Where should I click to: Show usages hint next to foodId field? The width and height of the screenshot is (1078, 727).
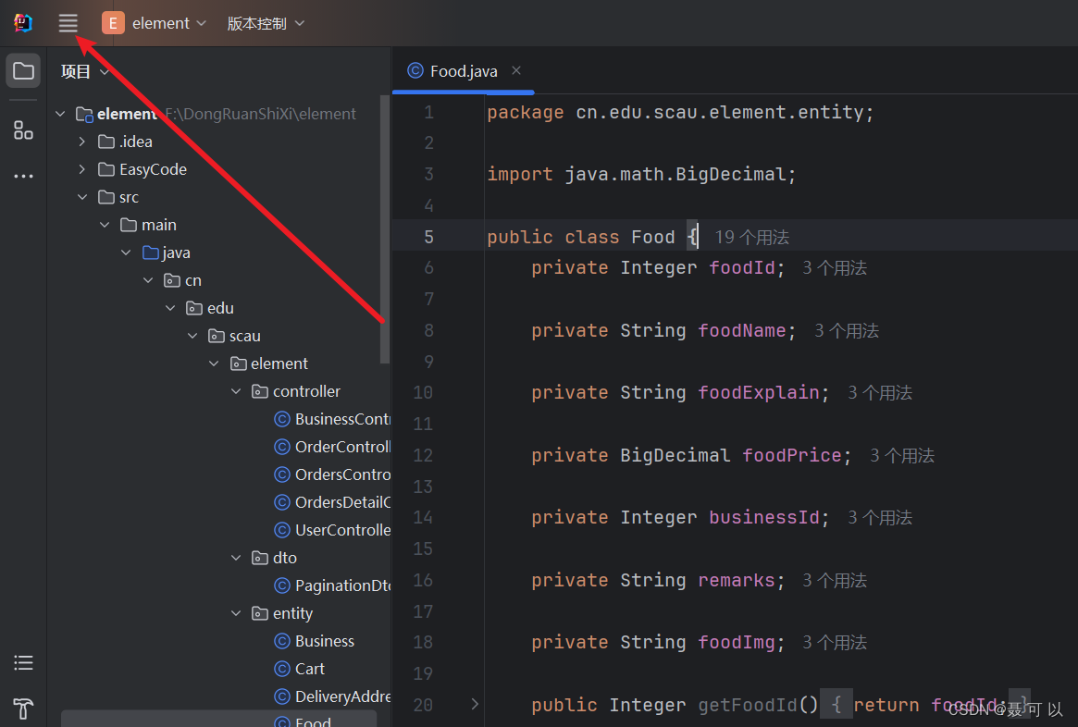coord(835,268)
